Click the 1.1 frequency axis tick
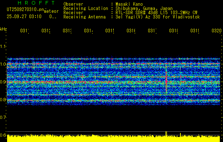 click(x=3, y=47)
